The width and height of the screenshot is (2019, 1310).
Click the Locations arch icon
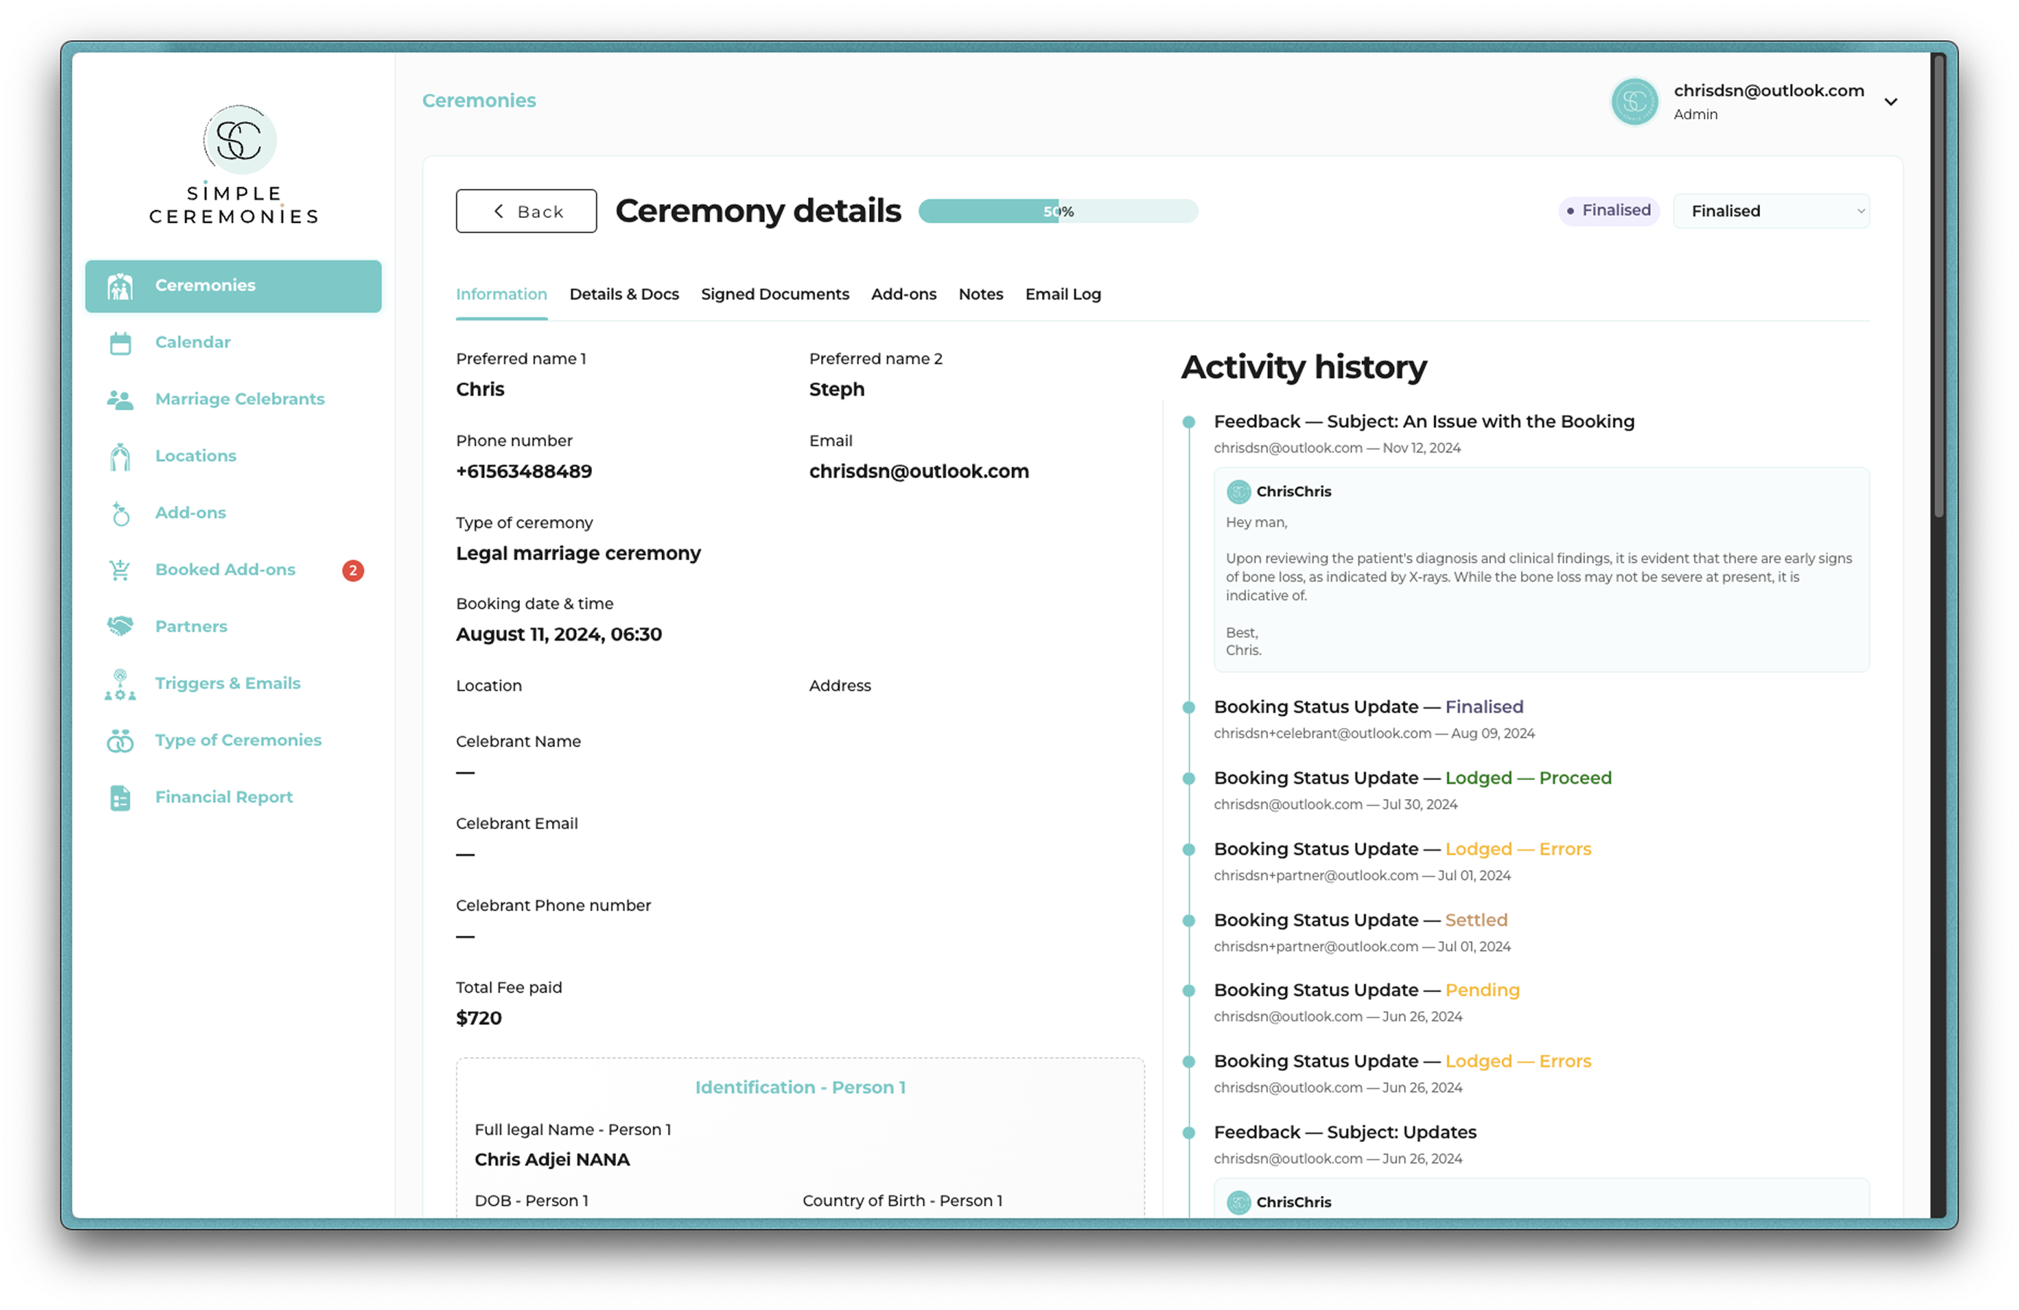120,456
